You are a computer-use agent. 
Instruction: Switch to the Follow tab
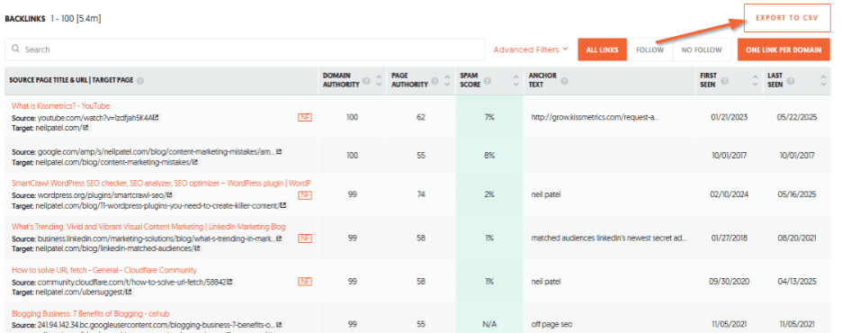[649, 49]
